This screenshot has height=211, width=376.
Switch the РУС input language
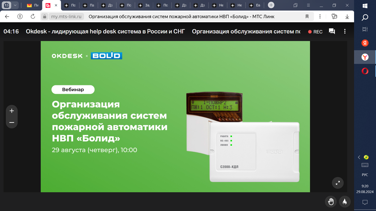tap(365, 175)
